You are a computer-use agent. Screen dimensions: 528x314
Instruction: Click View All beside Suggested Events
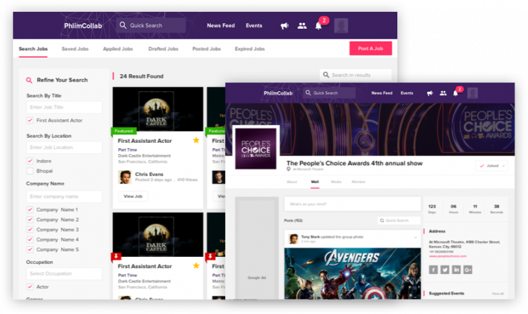(x=498, y=294)
